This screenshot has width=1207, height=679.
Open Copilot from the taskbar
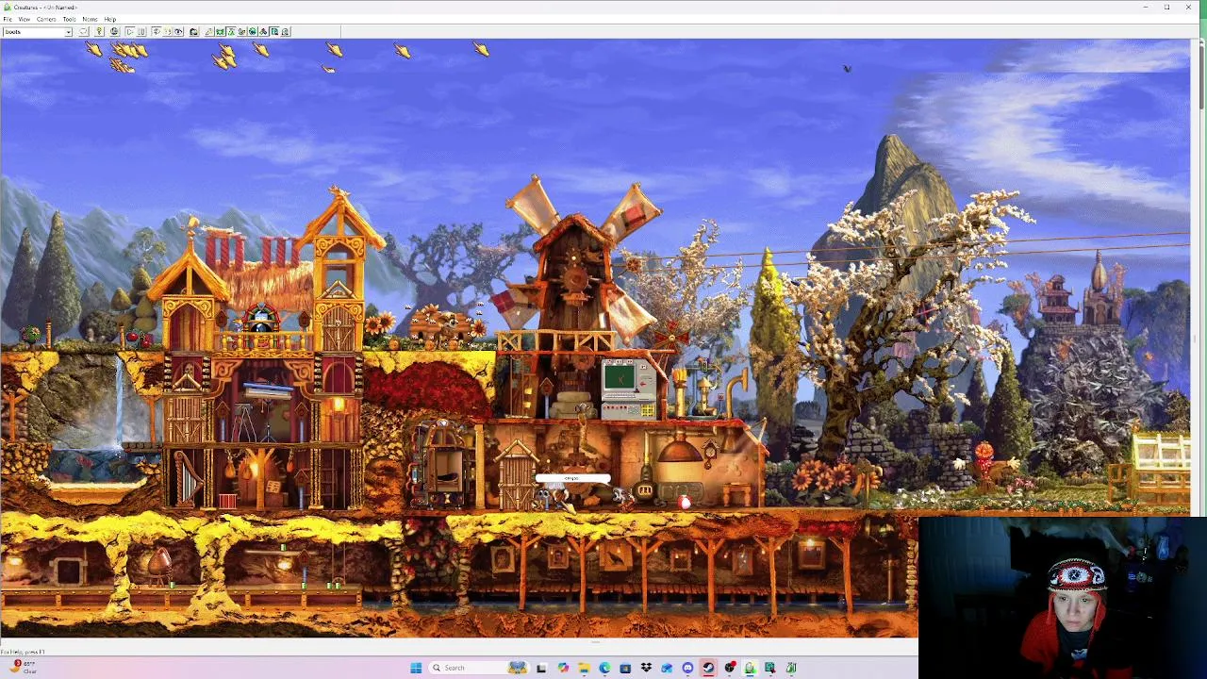tap(563, 668)
